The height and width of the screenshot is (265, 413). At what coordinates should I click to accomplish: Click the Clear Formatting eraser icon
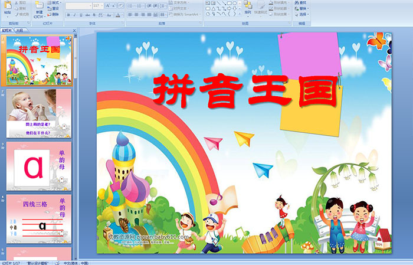[x=121, y=5]
